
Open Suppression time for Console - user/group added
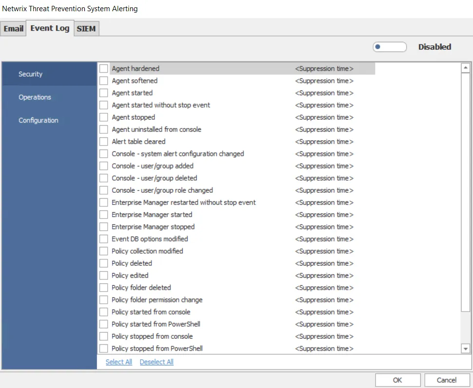coord(324,166)
